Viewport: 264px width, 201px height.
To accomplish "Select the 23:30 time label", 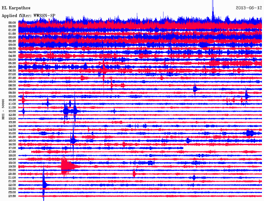I will 12,196.
